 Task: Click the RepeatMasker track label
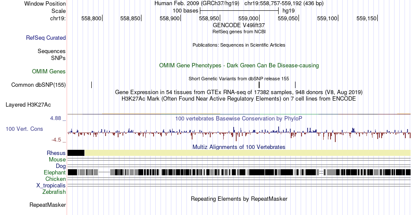pos(48,205)
